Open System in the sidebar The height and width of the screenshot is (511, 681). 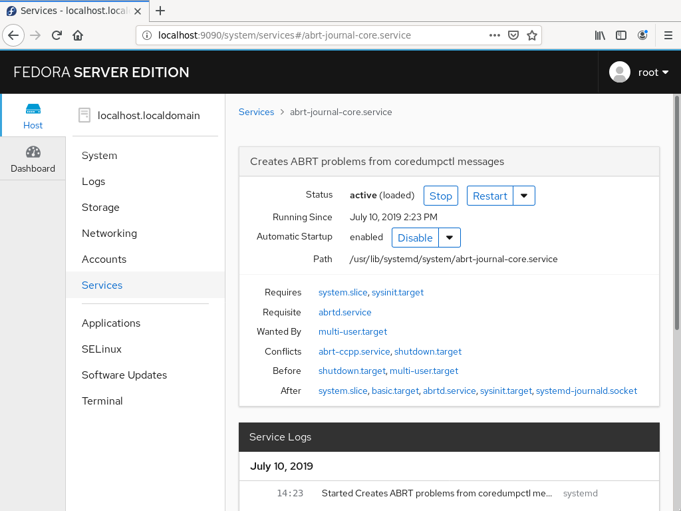point(100,156)
